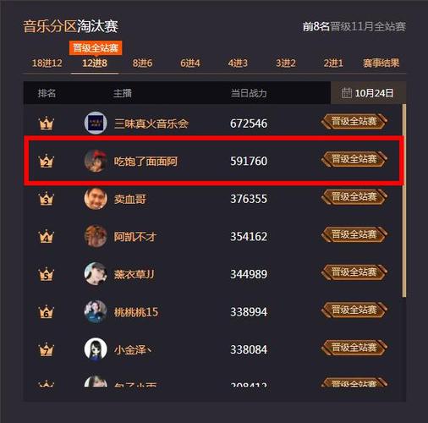The height and width of the screenshot is (423, 428).
Task: Open 卖血哥 avatar picture
Action: tap(96, 199)
